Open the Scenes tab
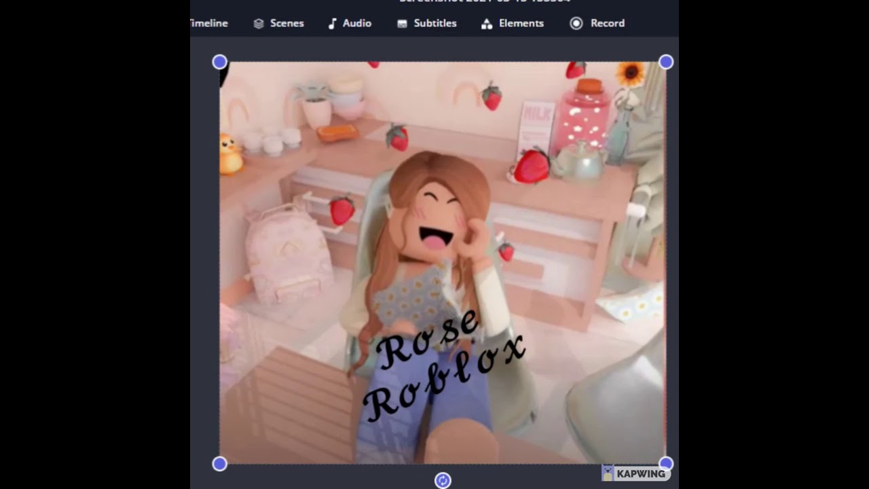The width and height of the screenshot is (869, 489). tap(278, 23)
